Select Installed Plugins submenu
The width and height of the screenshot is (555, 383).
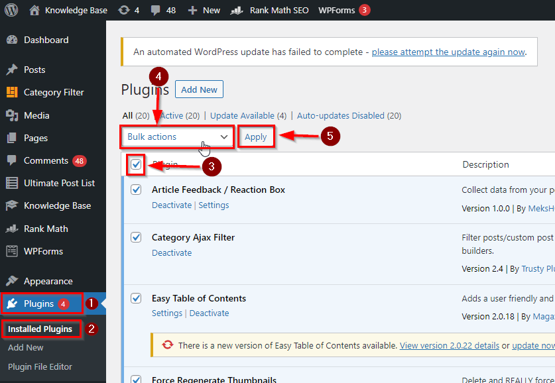pos(40,329)
